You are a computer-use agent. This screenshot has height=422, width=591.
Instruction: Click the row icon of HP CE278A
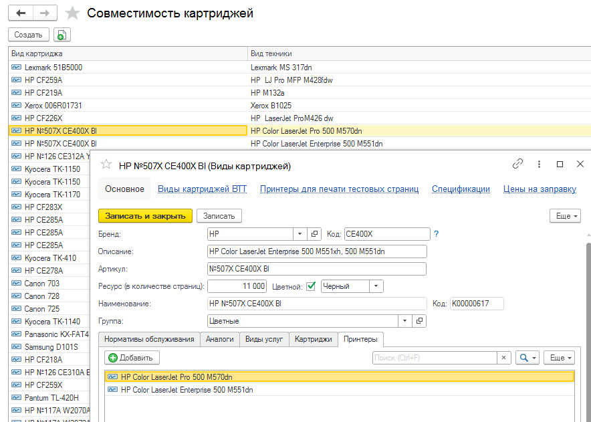16,270
